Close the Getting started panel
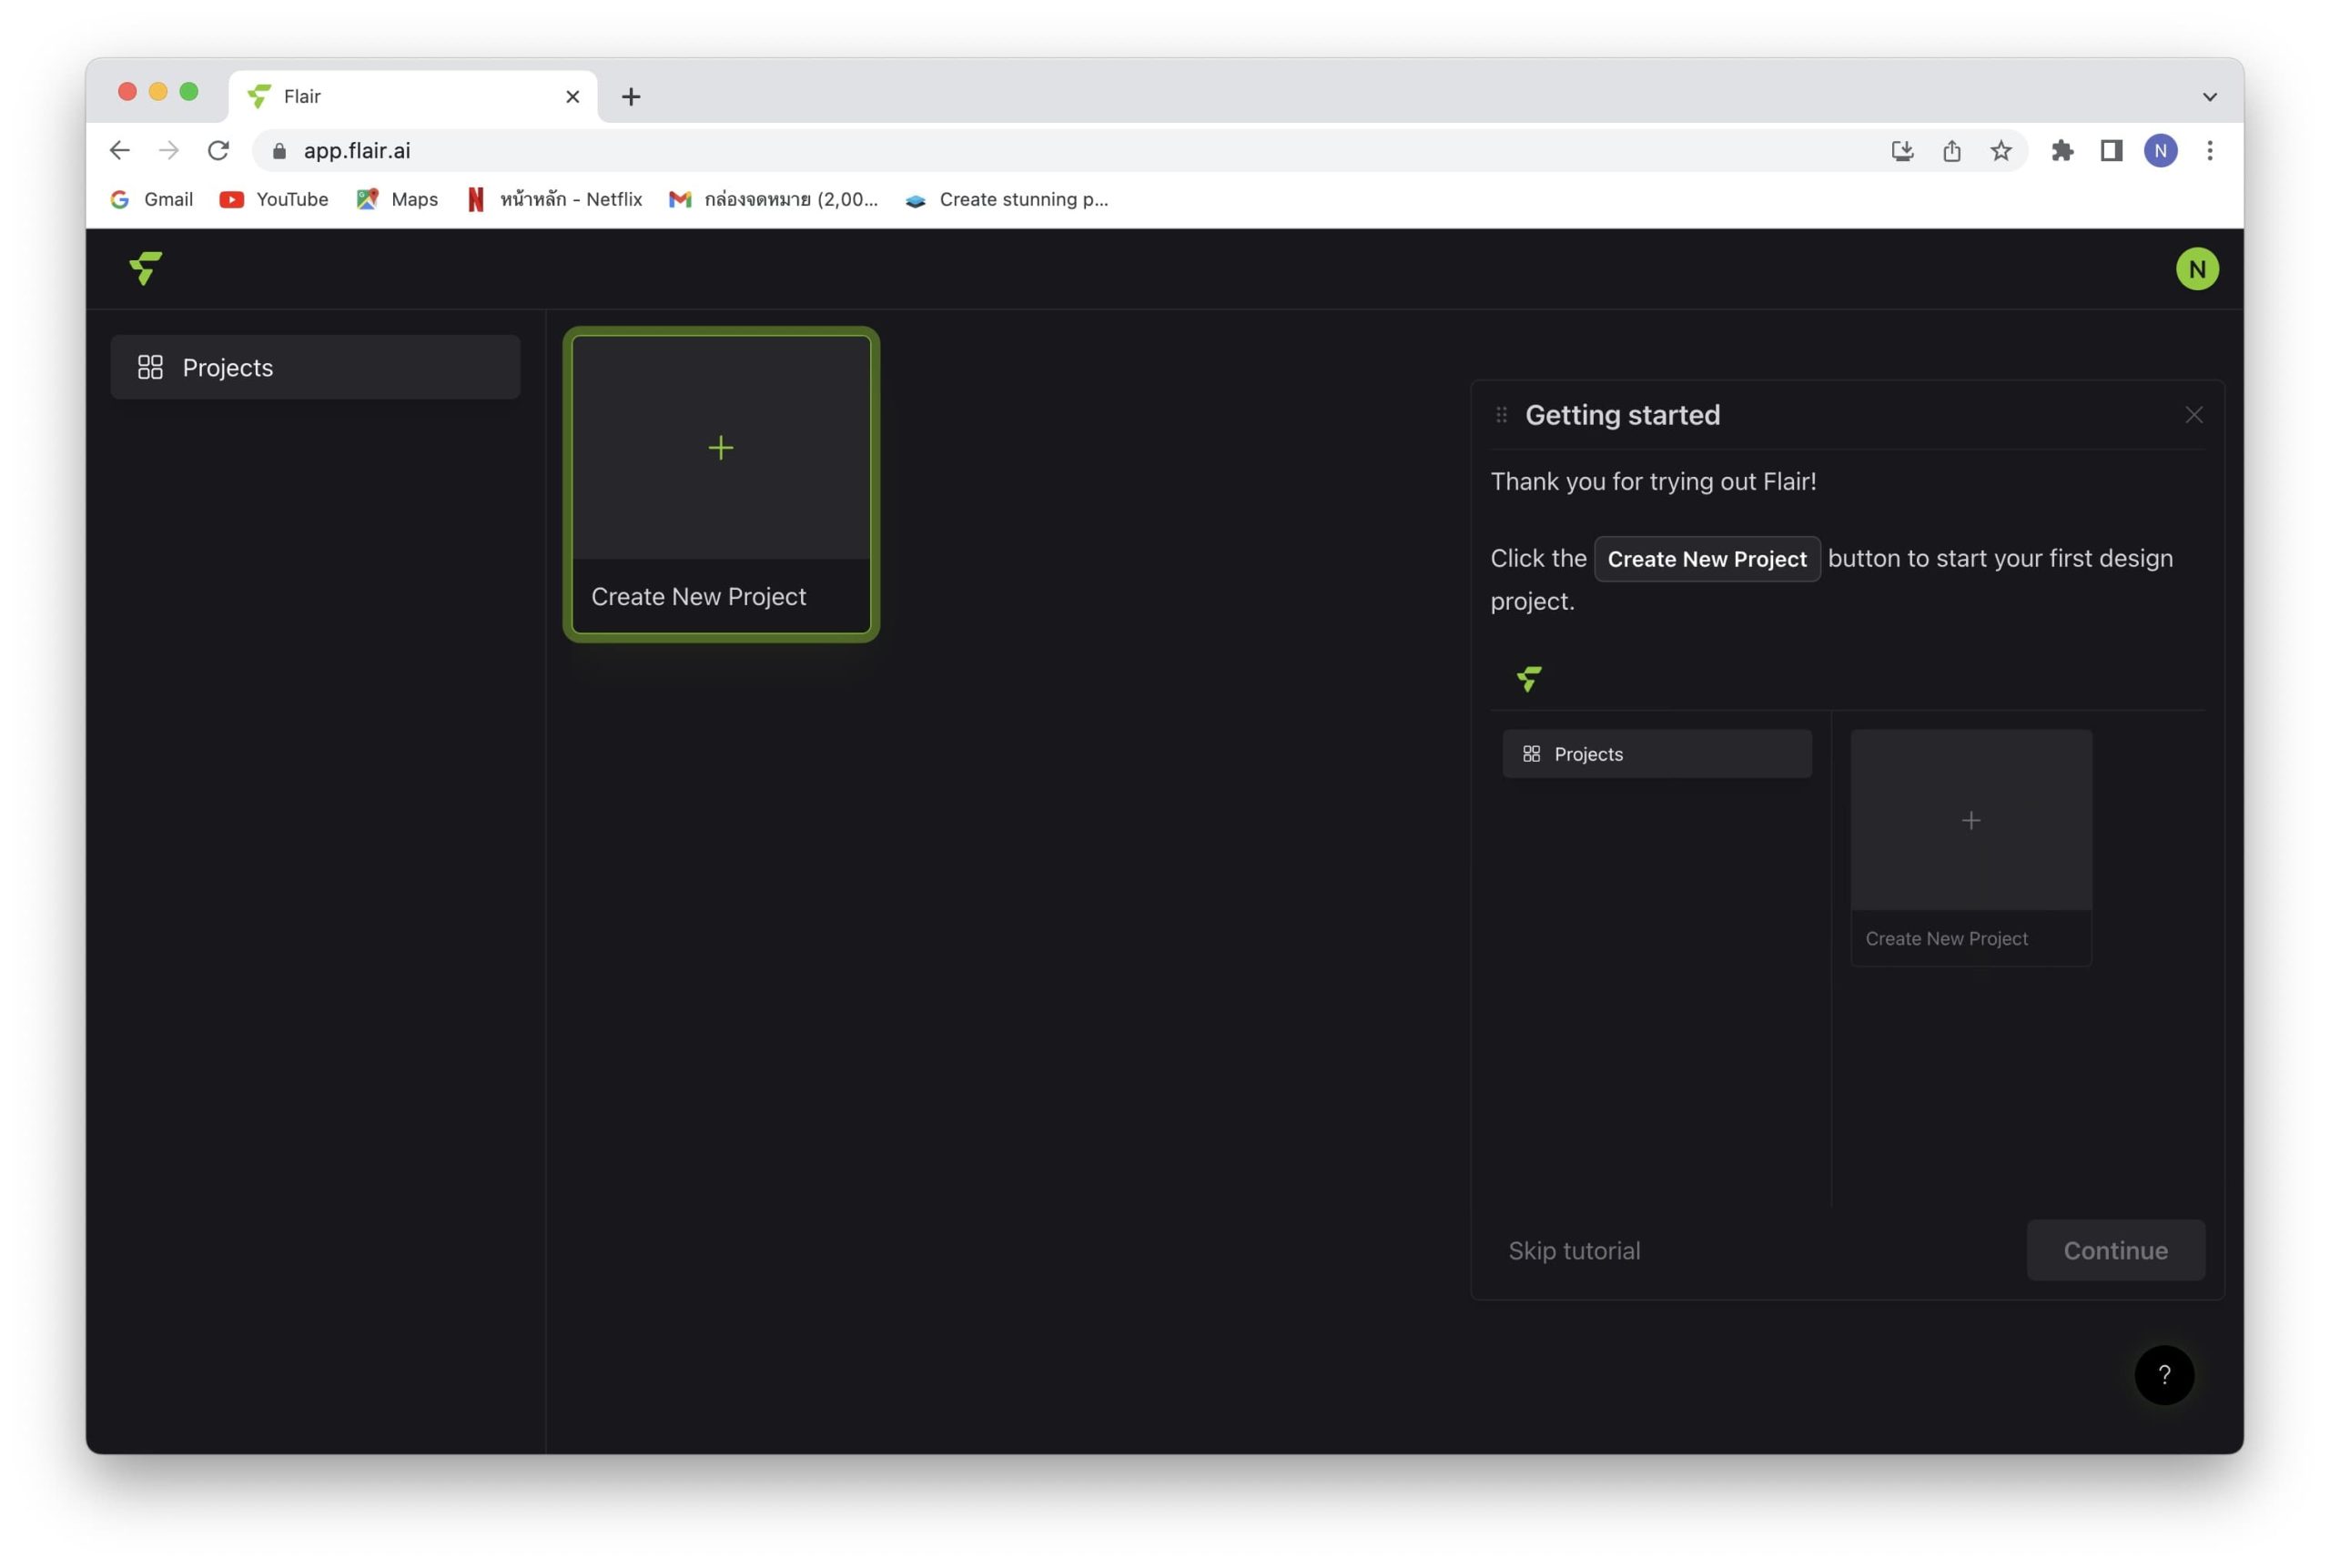The width and height of the screenshot is (2330, 1568). tap(2193, 415)
